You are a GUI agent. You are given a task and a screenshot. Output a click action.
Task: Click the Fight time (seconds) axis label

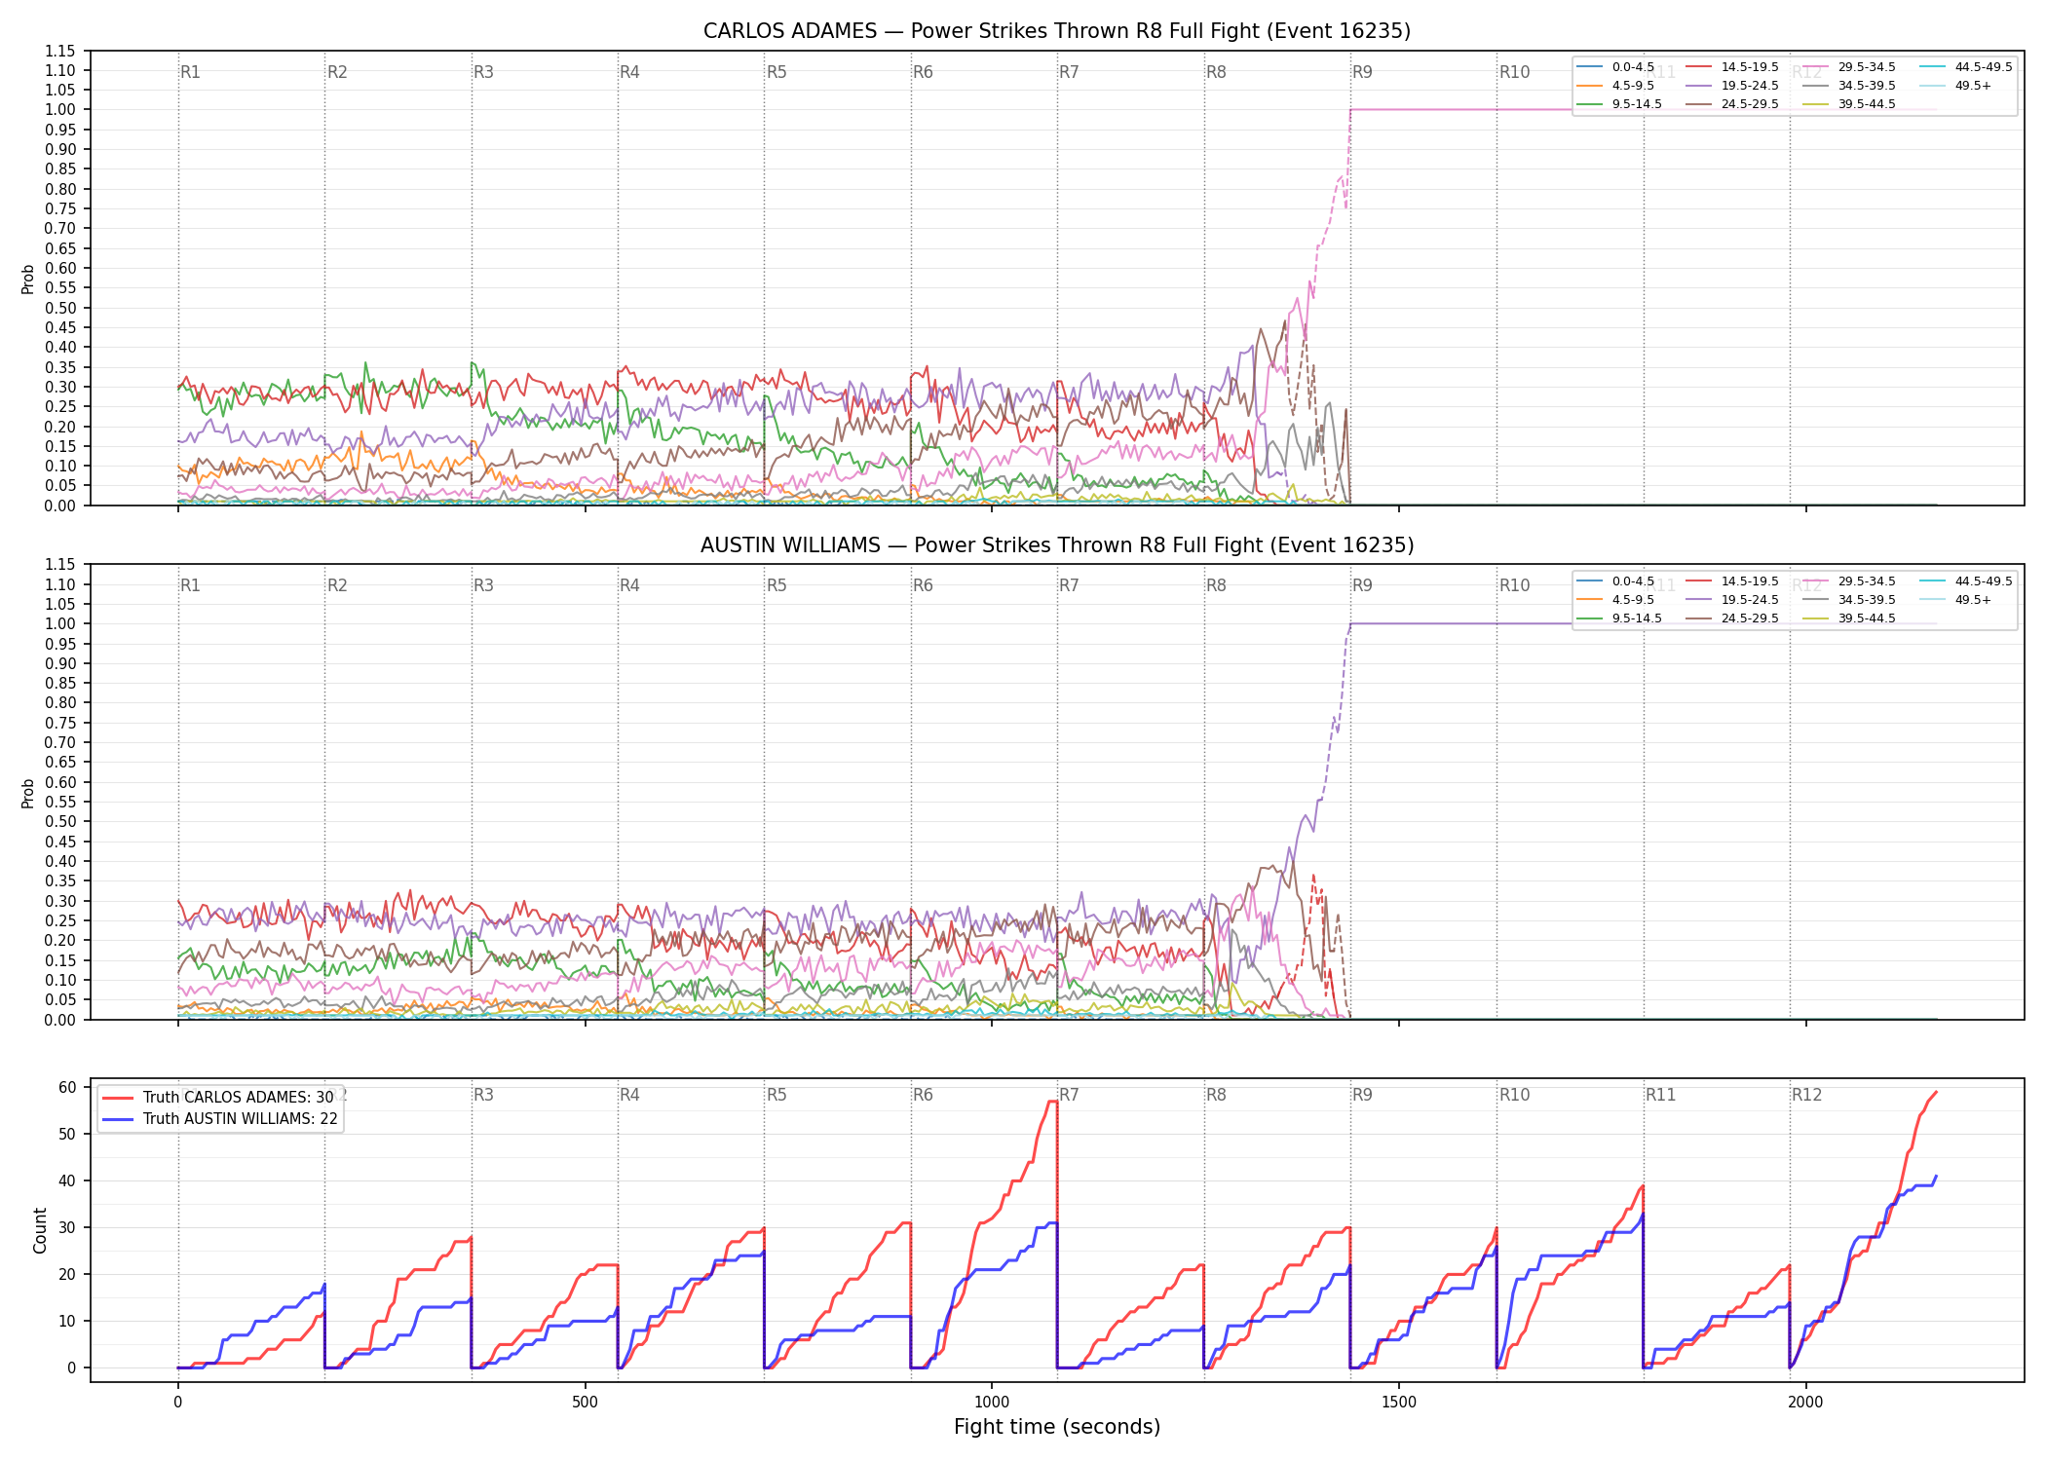click(x=1057, y=1427)
